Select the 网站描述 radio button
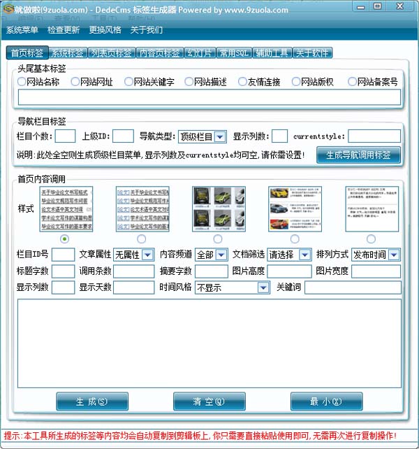 pyautogui.click(x=189, y=82)
